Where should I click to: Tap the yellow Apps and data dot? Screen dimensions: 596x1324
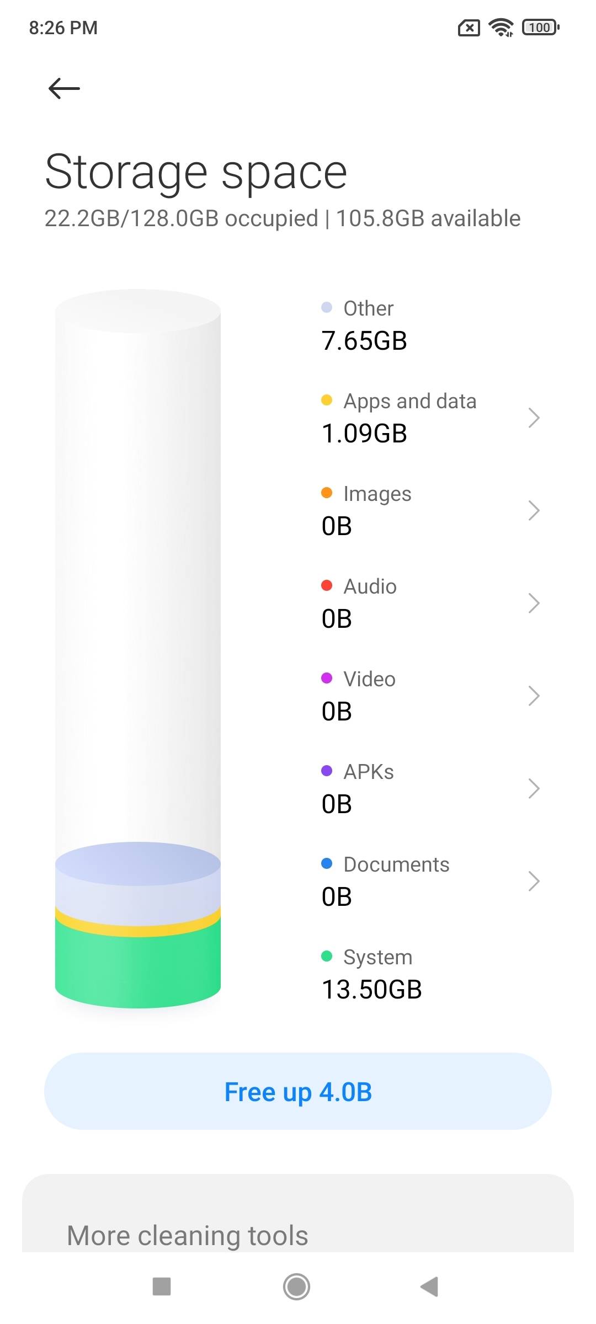pyautogui.click(x=327, y=400)
